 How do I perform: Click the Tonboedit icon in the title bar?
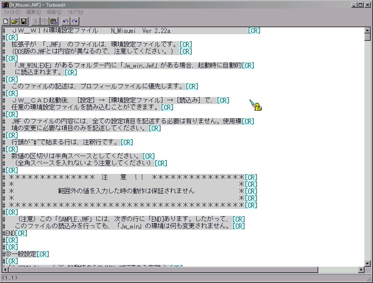tap(5, 5)
